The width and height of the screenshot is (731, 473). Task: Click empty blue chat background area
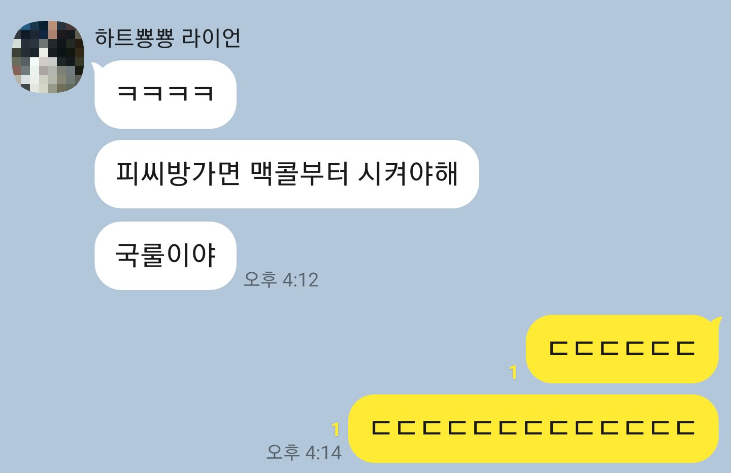click(x=558, y=152)
